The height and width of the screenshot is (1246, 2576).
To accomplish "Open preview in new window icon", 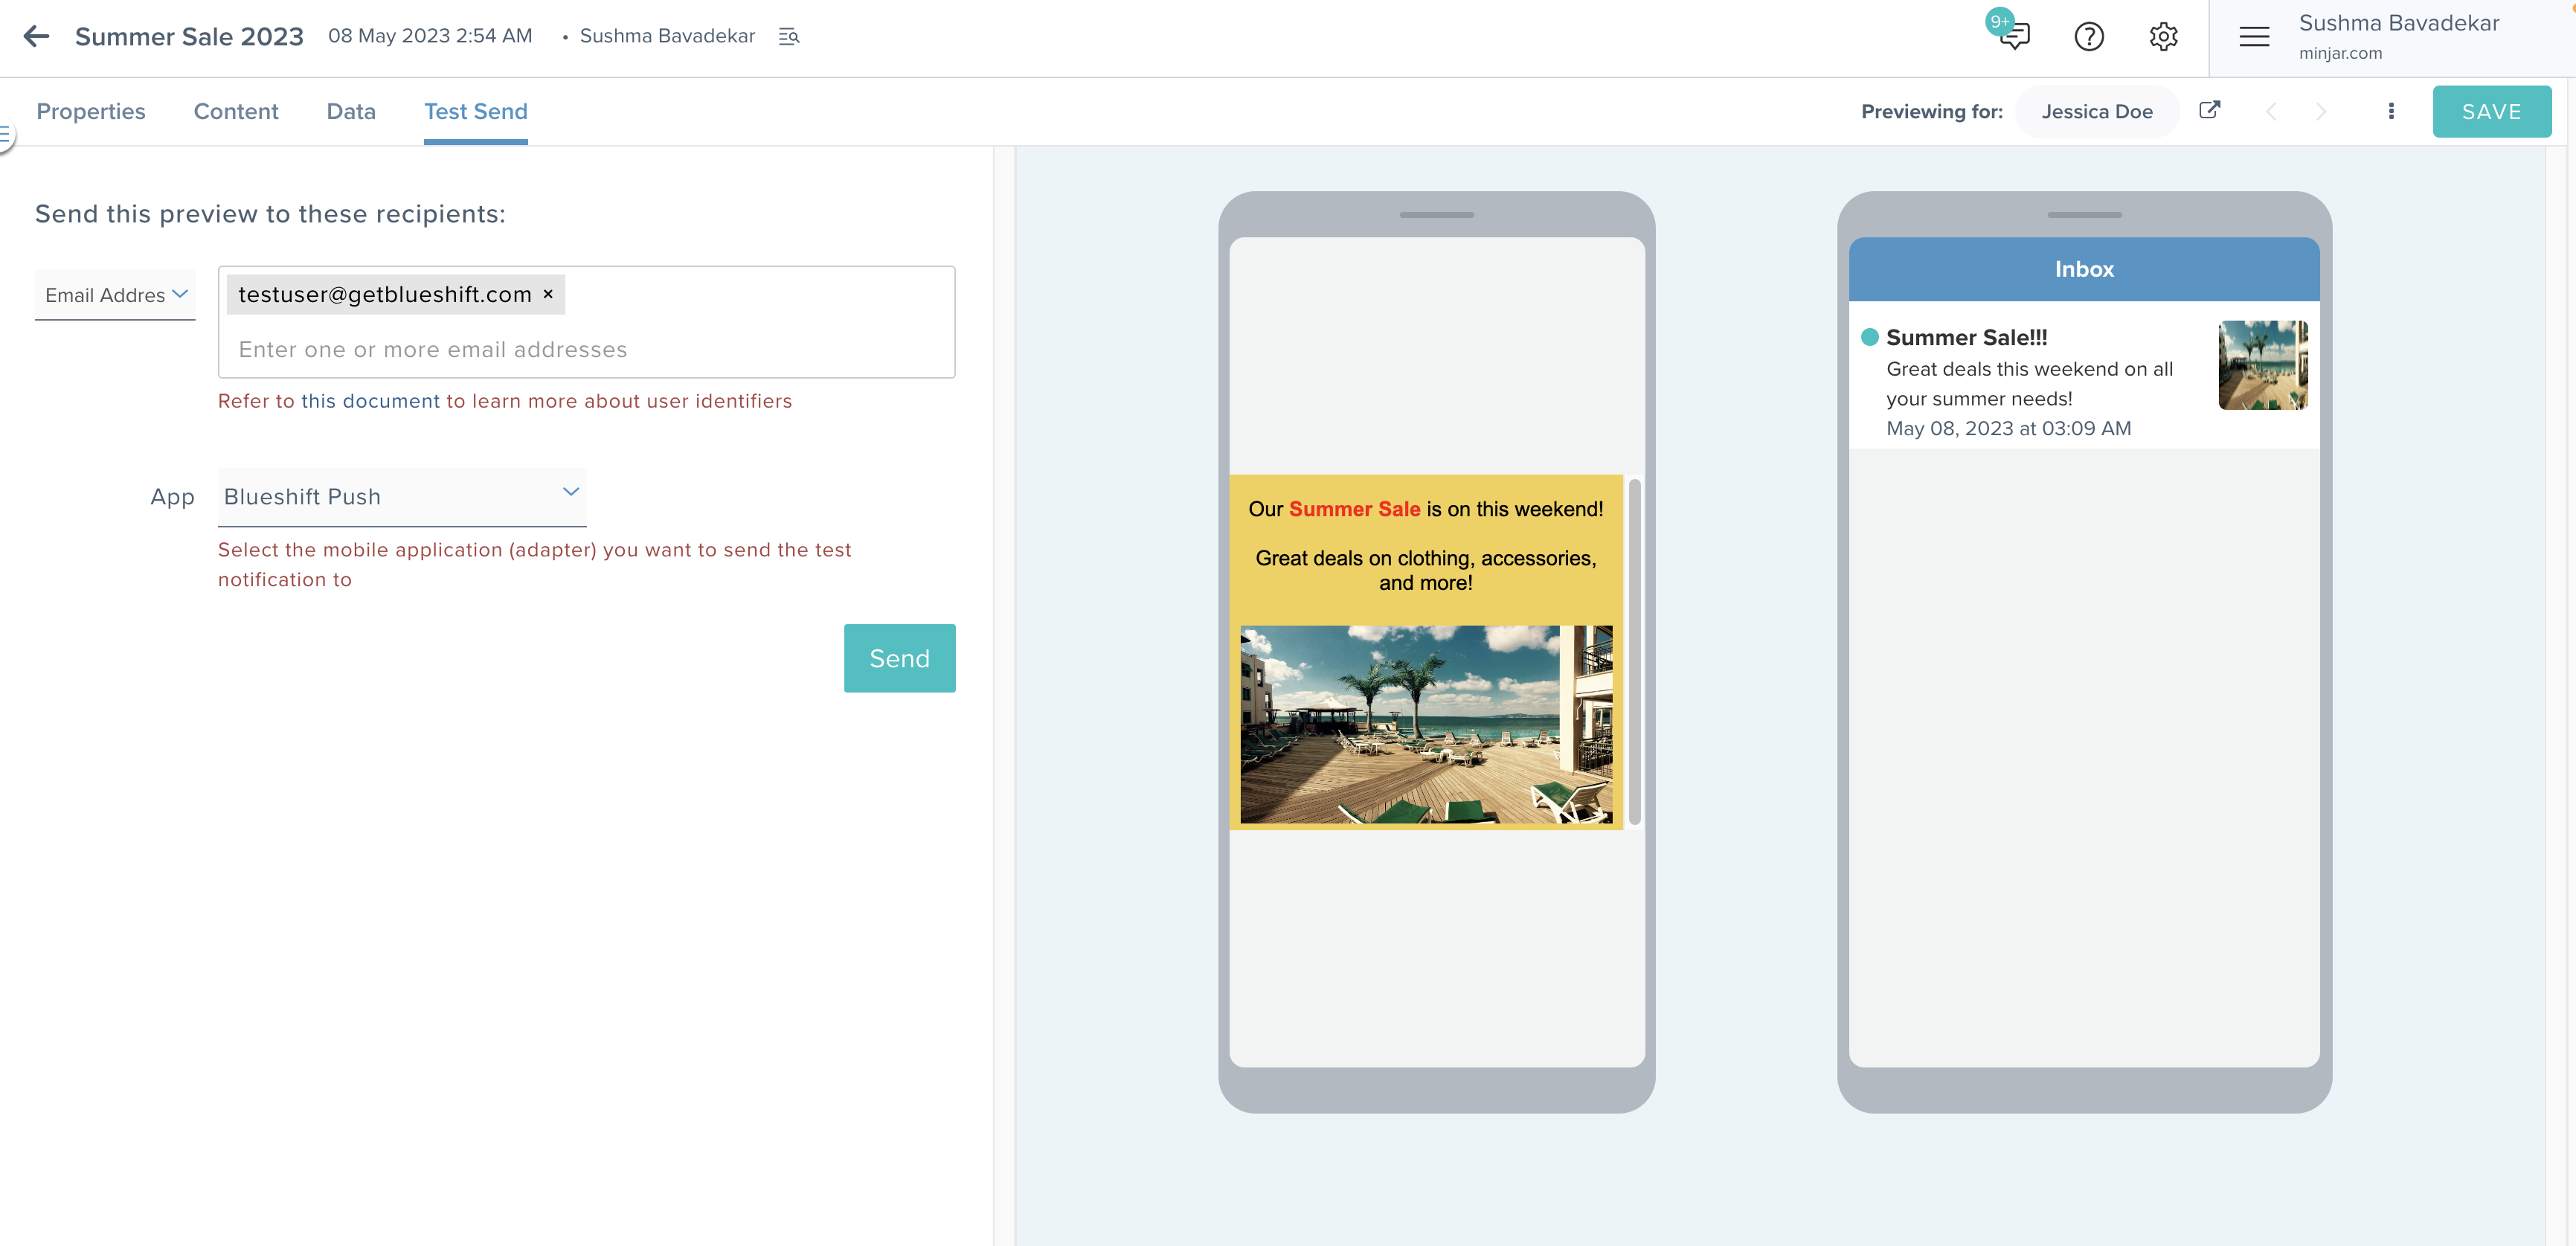I will pos(2210,110).
